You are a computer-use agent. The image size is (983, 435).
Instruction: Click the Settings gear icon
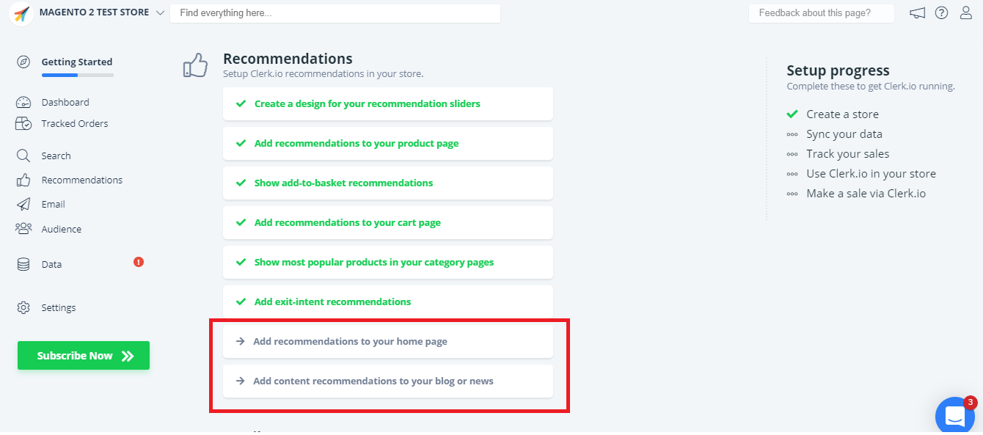(x=23, y=307)
